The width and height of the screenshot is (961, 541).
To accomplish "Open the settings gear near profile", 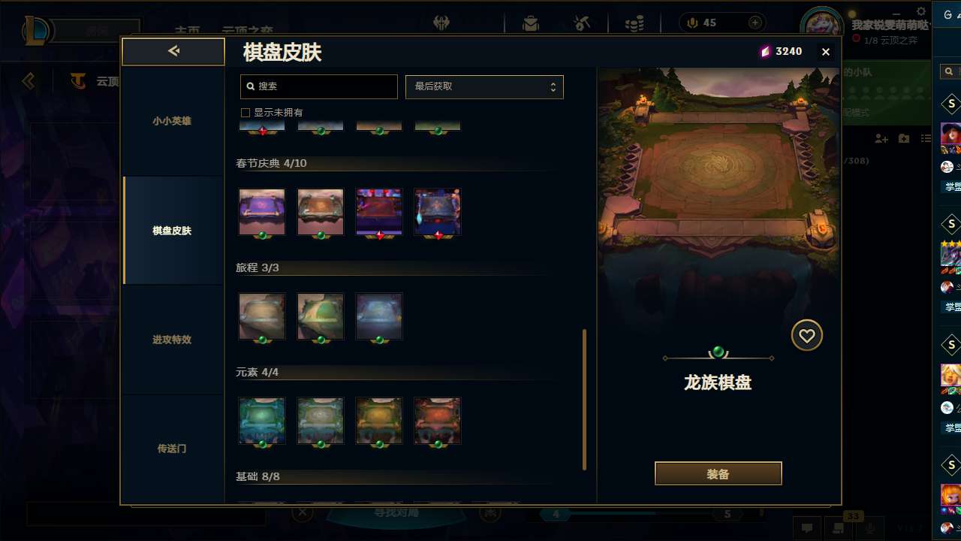I will click(x=921, y=11).
